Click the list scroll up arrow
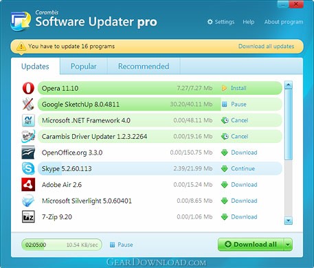This screenshot has width=314, height=268. pyautogui.click(x=288, y=85)
